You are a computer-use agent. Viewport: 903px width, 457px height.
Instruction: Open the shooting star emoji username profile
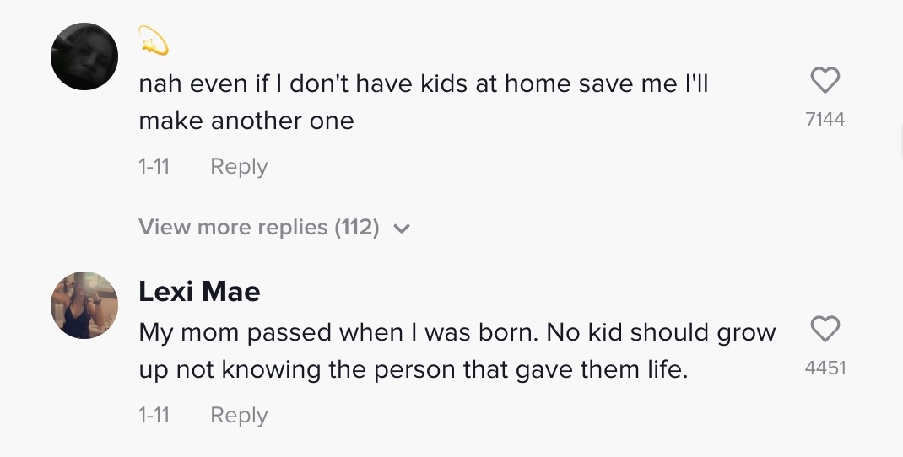click(154, 40)
